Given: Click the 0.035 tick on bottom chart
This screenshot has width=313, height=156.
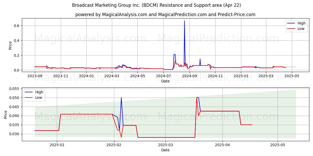Looking at the screenshot, I should tap(15, 125).
